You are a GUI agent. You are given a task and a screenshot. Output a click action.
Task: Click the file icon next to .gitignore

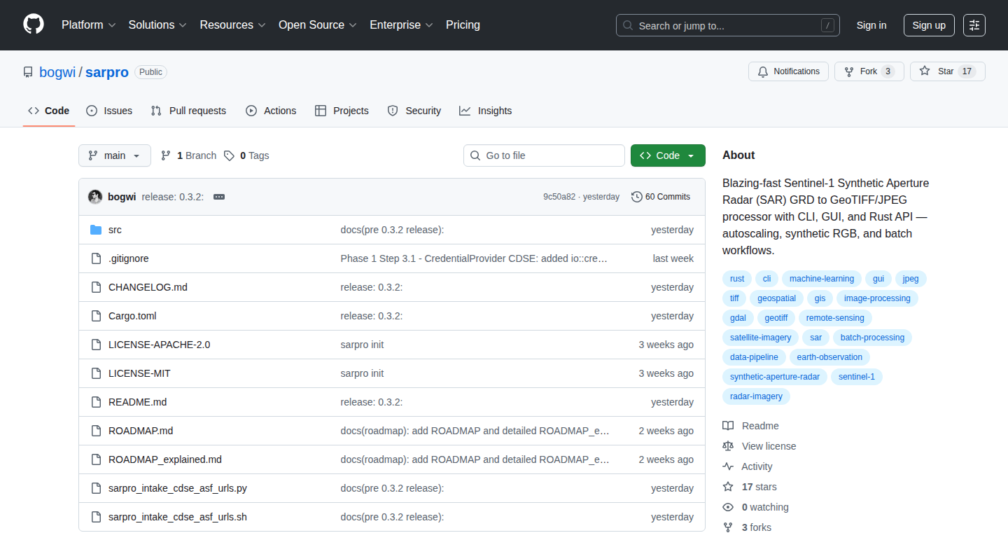pyautogui.click(x=96, y=258)
